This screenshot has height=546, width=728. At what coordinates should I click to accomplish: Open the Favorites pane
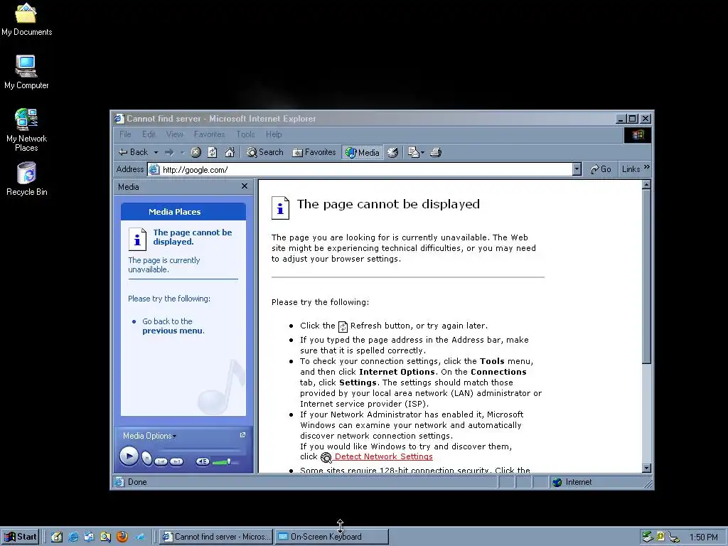(314, 152)
